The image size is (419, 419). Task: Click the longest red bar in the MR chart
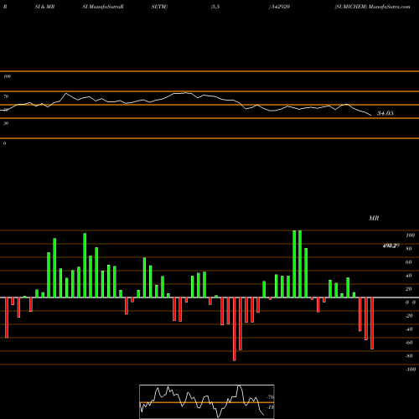pyautogui.click(x=235, y=329)
